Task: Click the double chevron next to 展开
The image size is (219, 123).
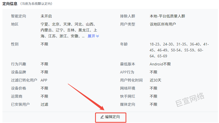Action: click(x=98, y=36)
